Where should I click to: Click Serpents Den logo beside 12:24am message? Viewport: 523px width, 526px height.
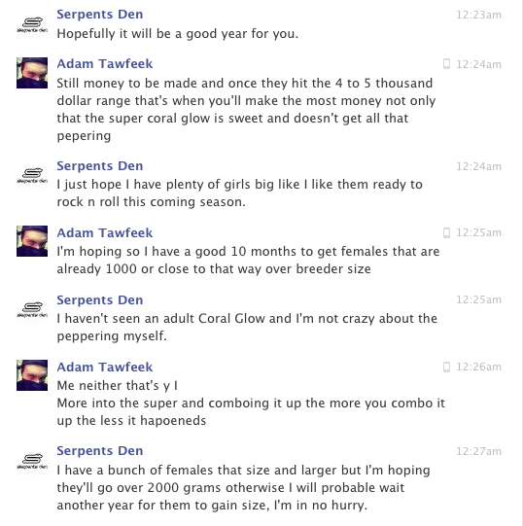pyautogui.click(x=32, y=175)
